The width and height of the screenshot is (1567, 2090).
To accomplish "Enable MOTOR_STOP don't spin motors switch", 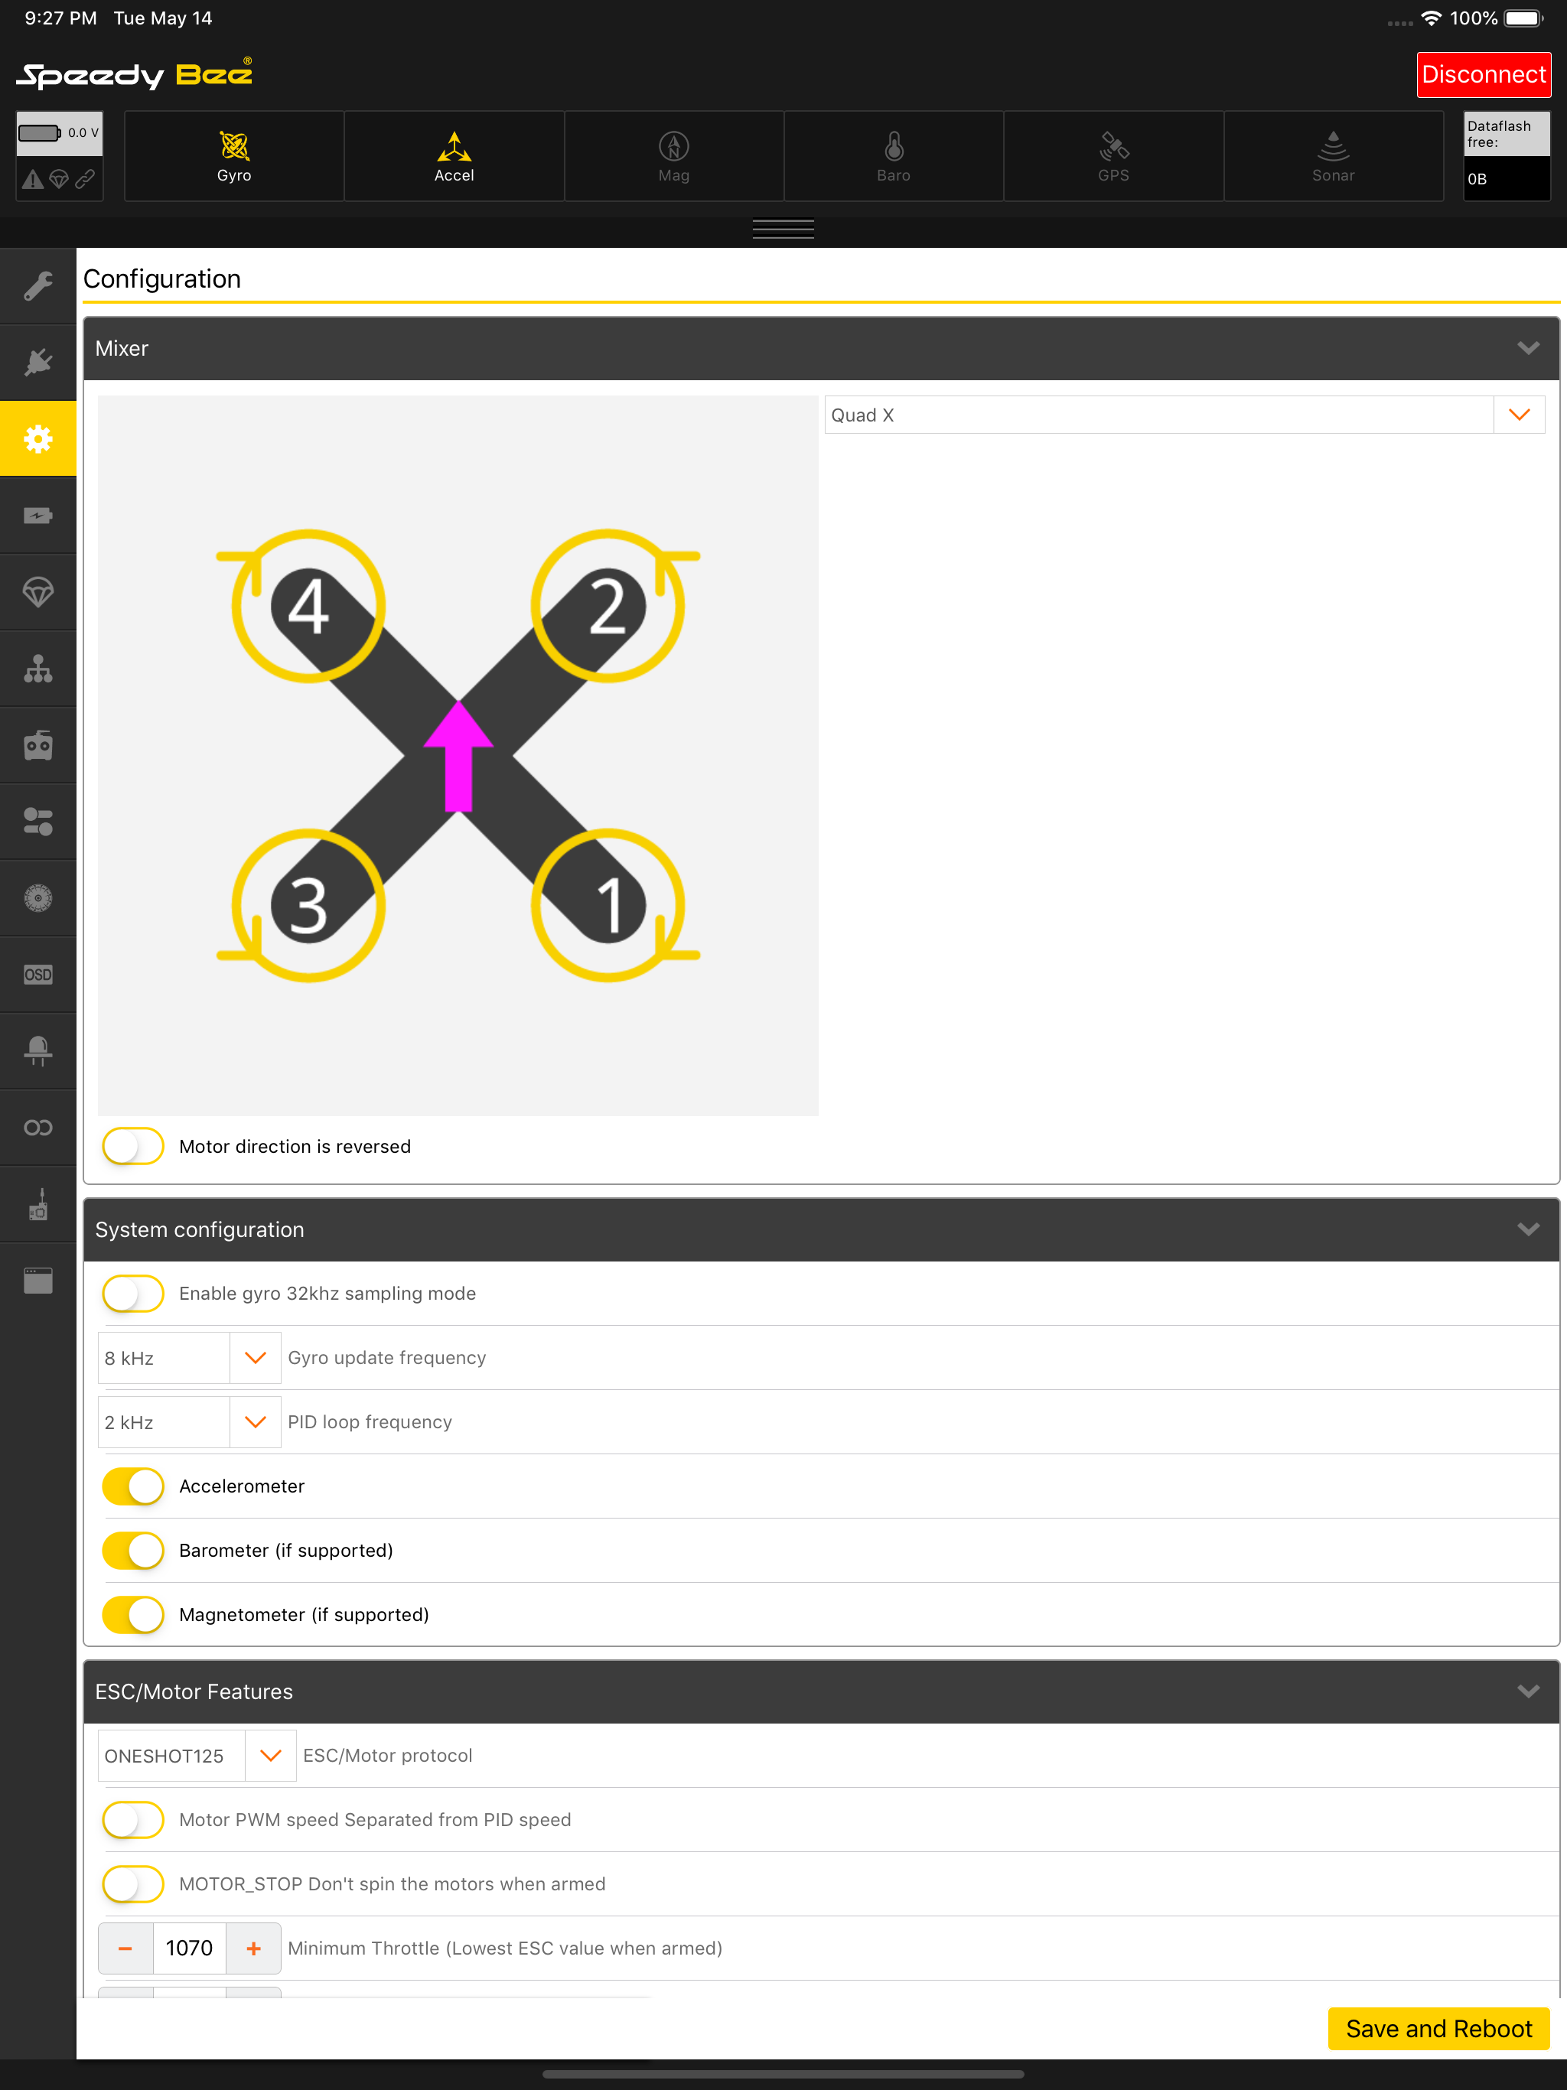I will tap(133, 1884).
